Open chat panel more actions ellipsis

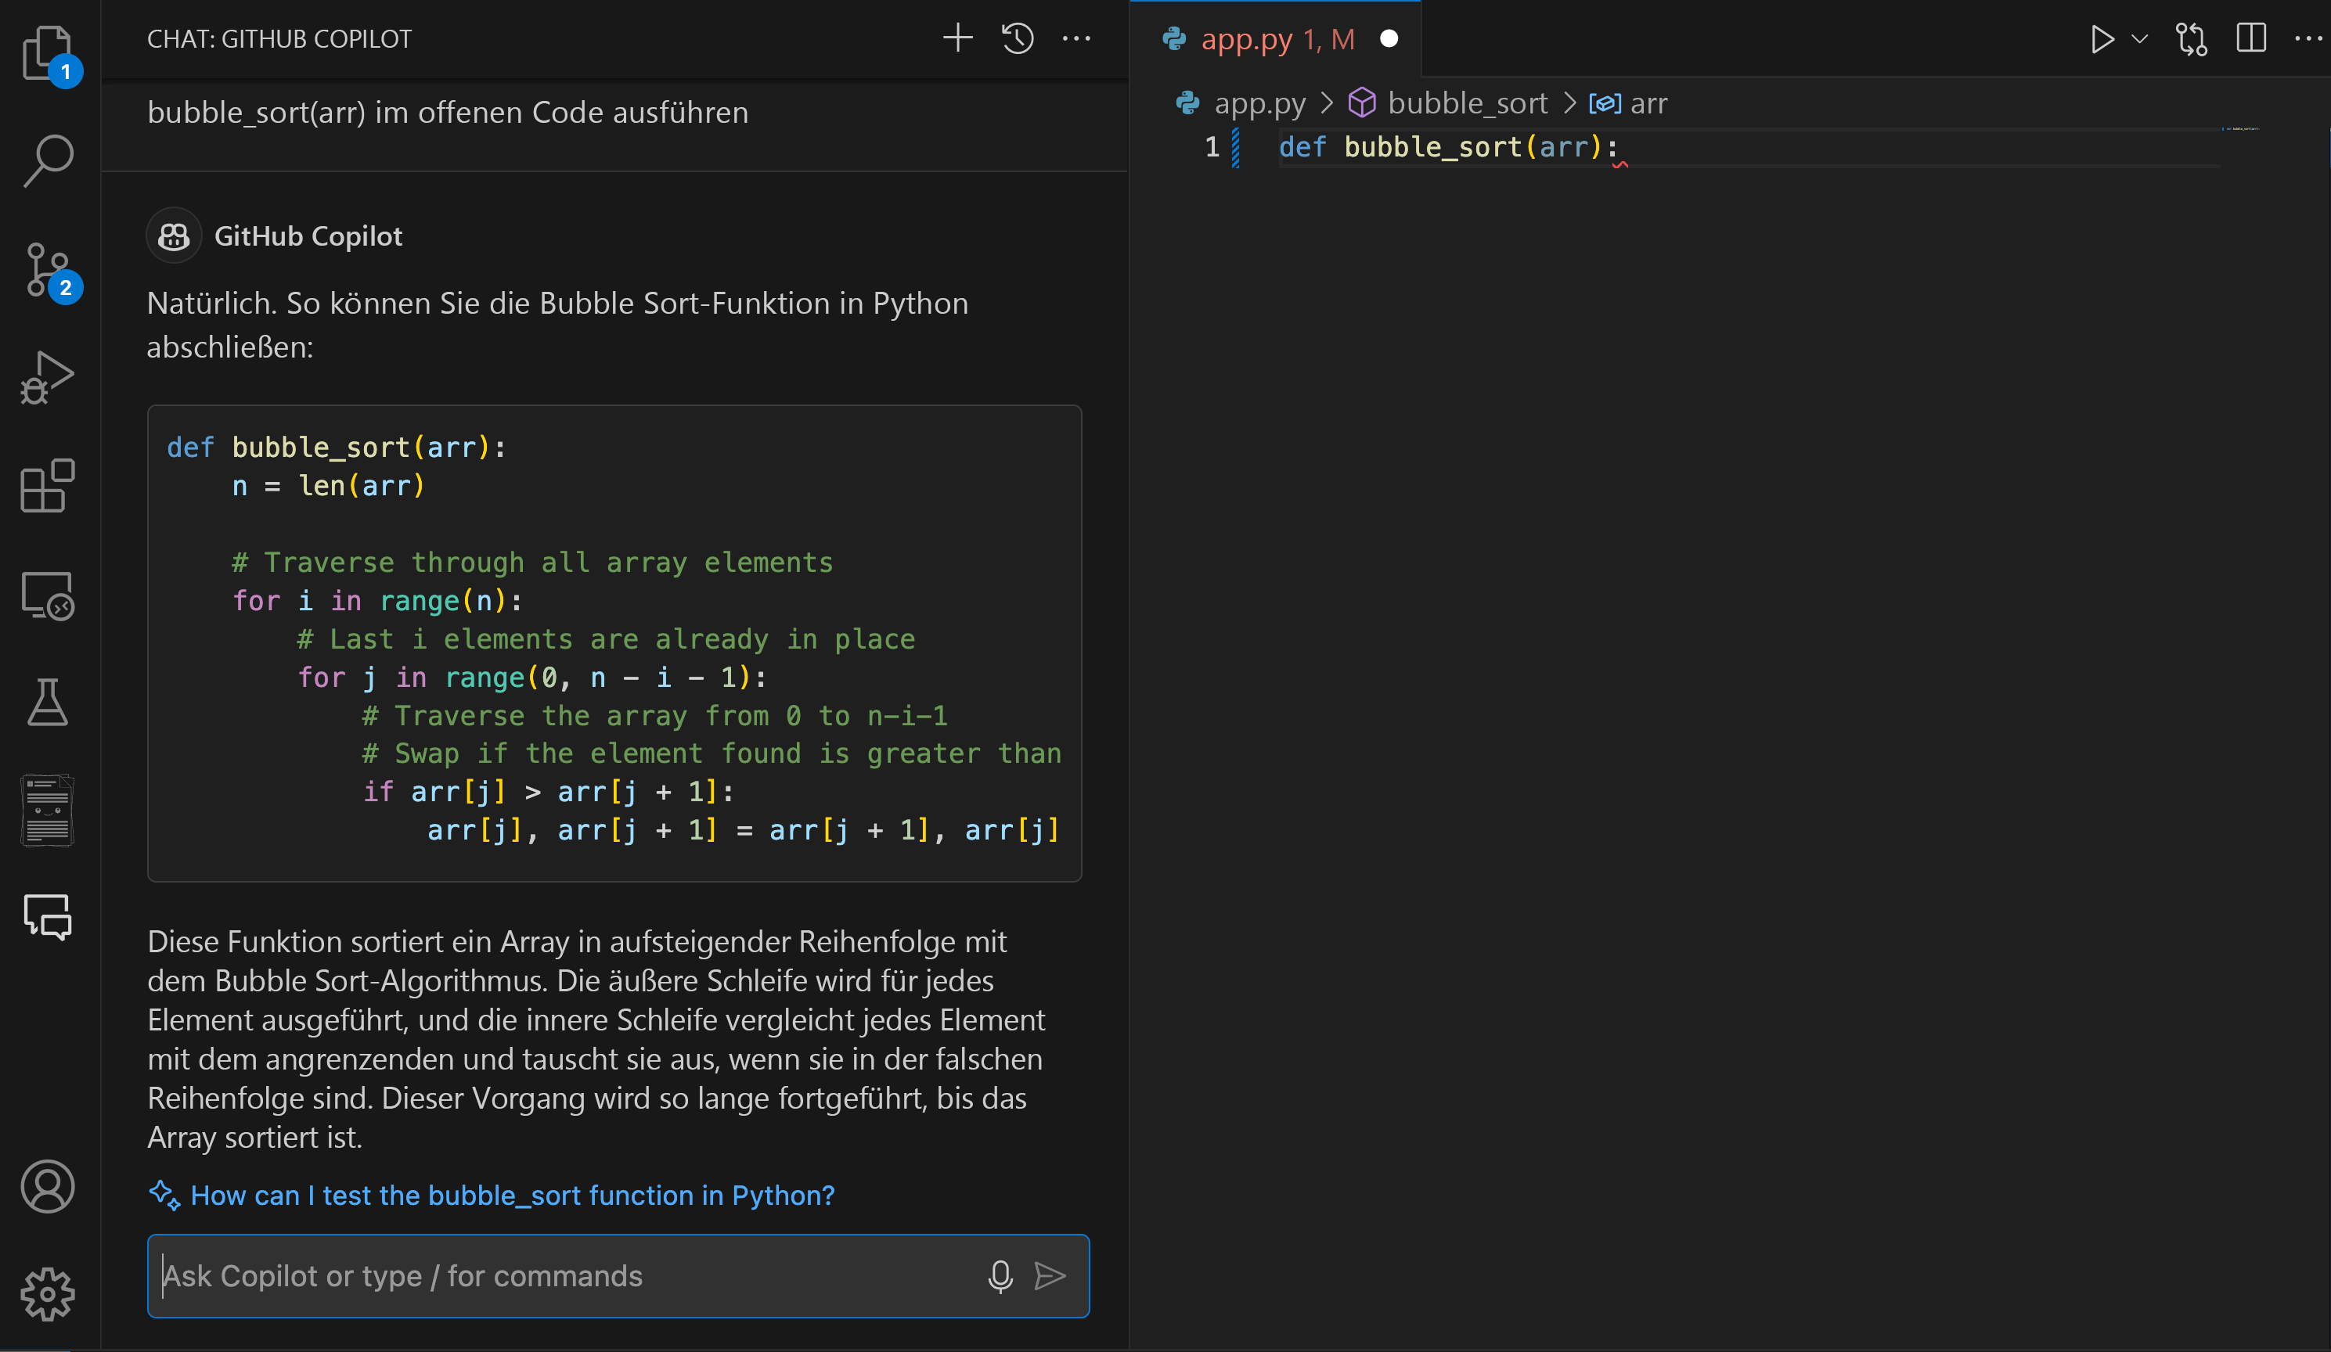coord(1077,39)
